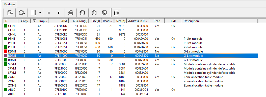
Task: Click green status square of PSHT copy 0
Action: (x=6, y=39)
